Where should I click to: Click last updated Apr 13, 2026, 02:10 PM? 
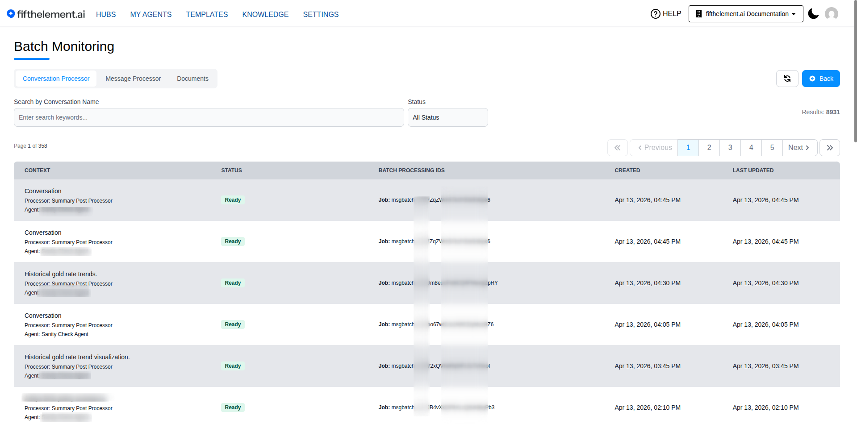click(x=765, y=407)
